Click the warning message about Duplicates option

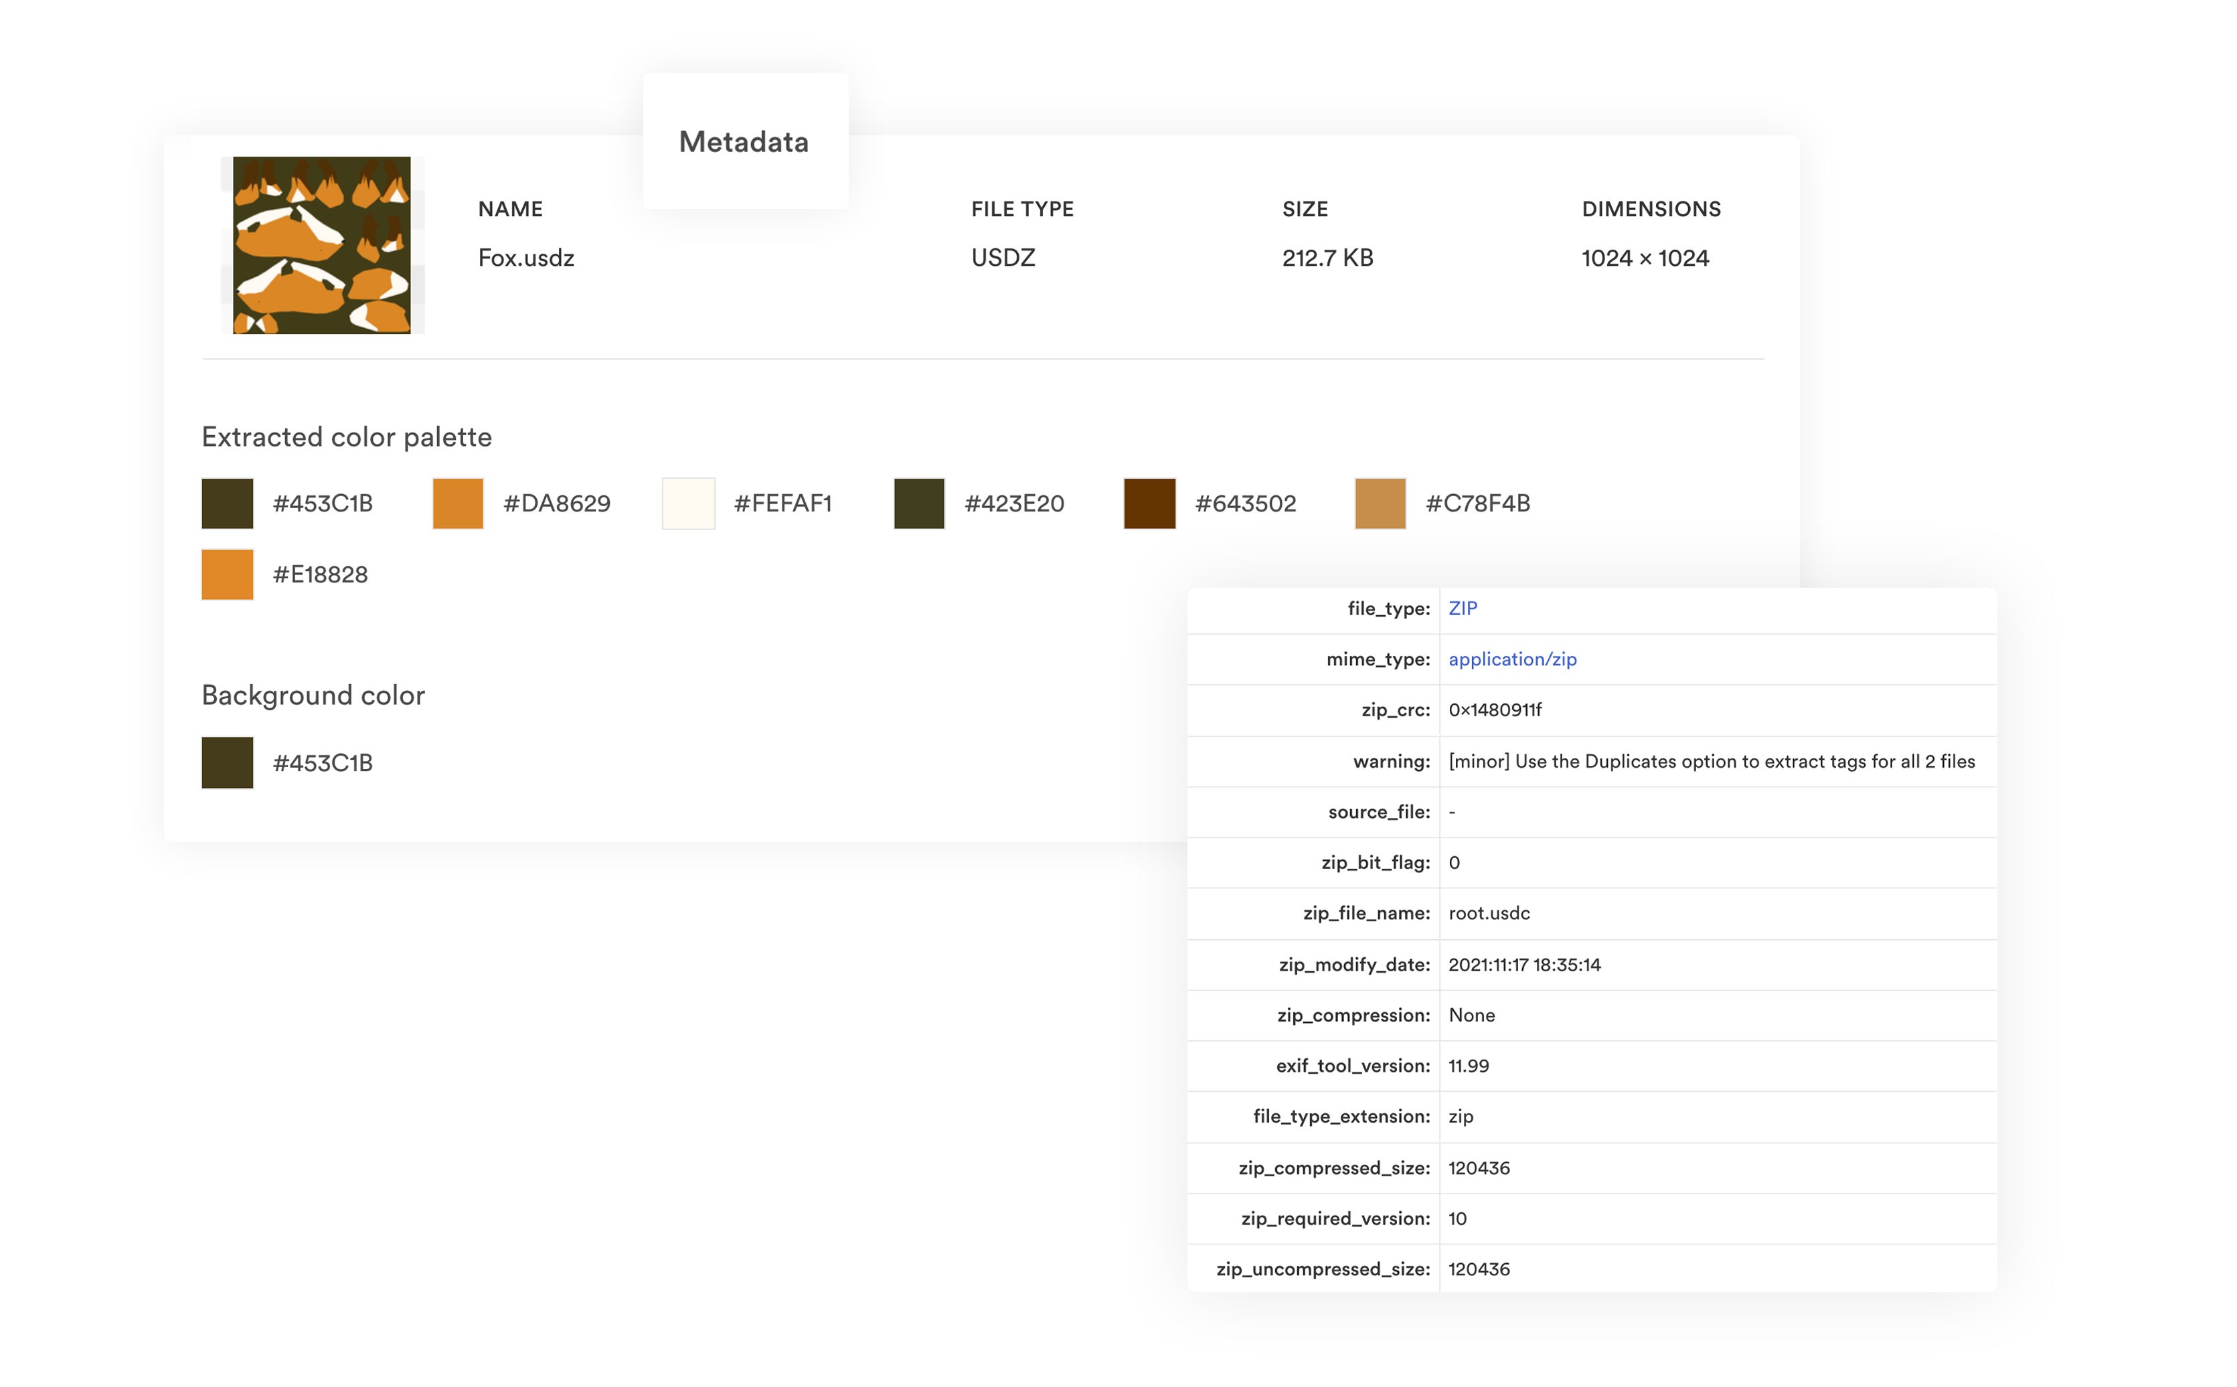[x=1712, y=761]
